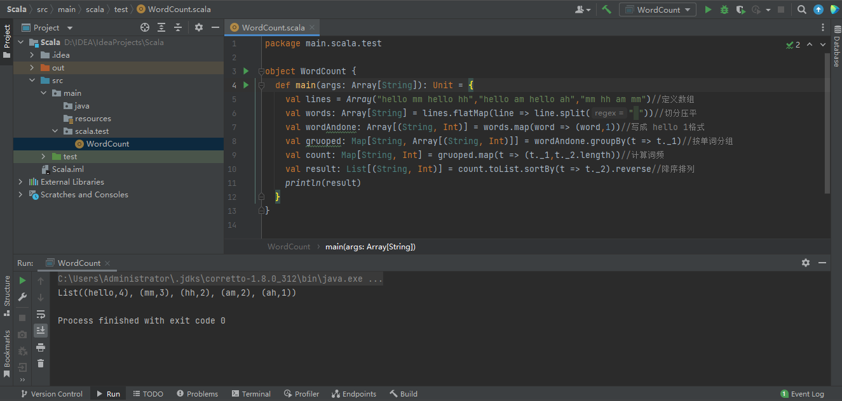Viewport: 842px width, 401px height.
Task: Toggle soft-wrap in the Run console
Action: 41,314
